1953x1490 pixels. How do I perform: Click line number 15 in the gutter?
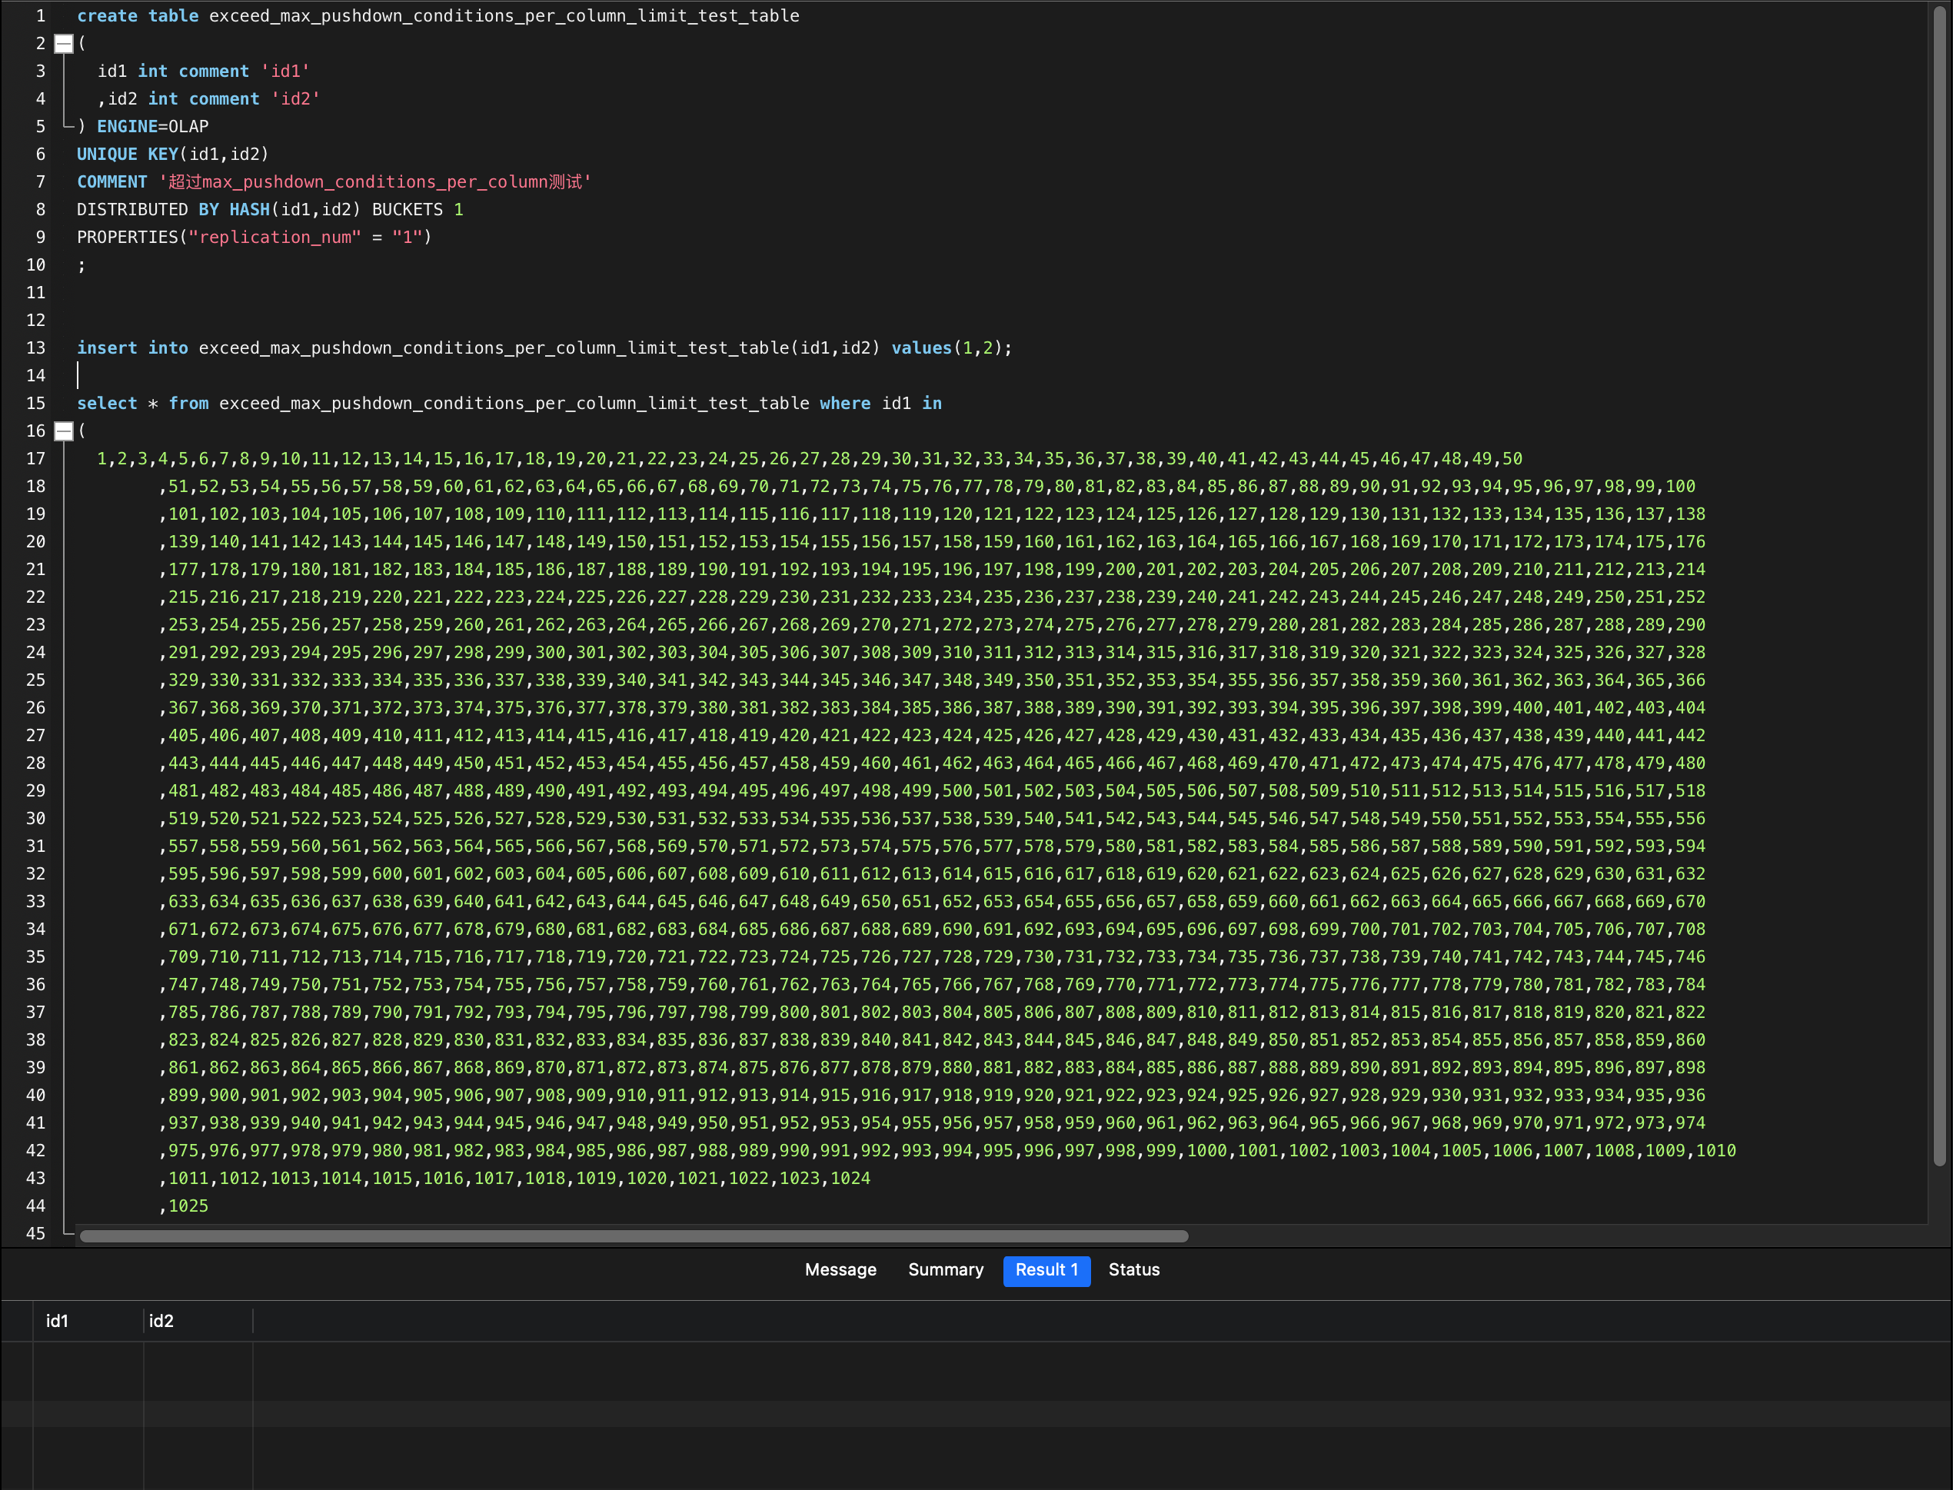(35, 404)
